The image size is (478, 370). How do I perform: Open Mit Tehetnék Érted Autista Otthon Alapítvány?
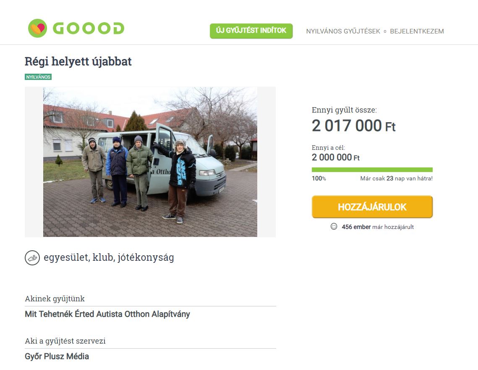coord(107,314)
